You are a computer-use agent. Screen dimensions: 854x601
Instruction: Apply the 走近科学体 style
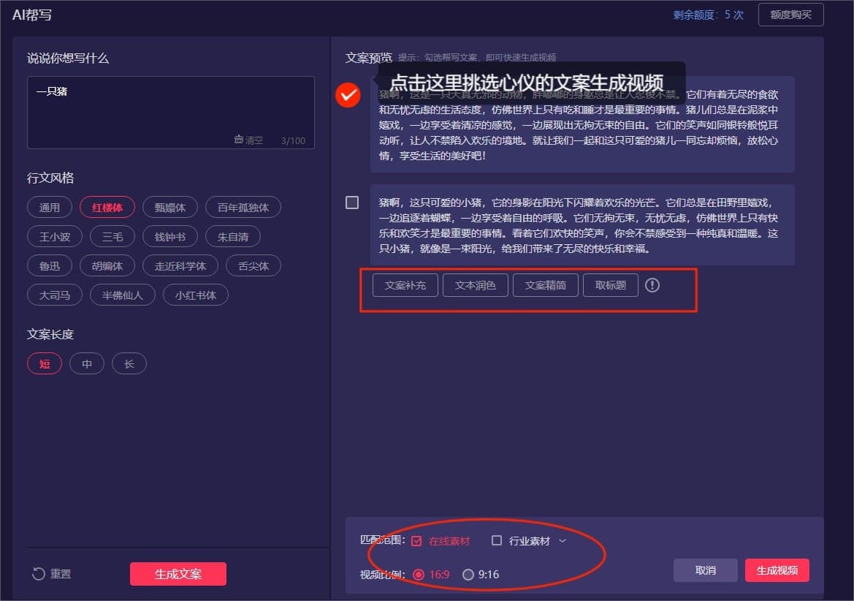click(180, 265)
